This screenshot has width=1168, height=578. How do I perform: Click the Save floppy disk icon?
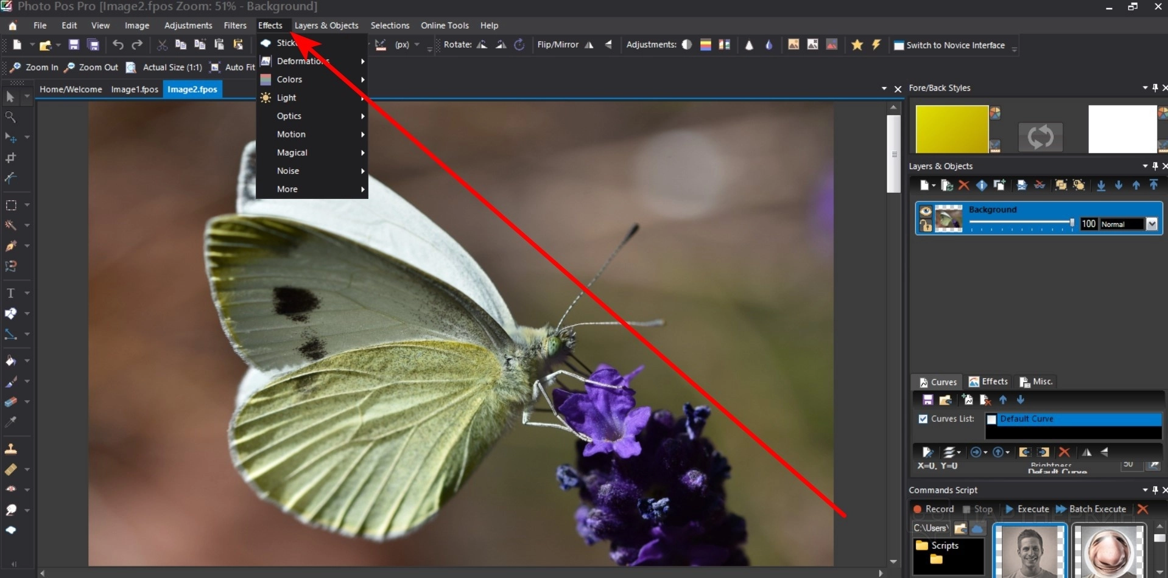click(74, 45)
